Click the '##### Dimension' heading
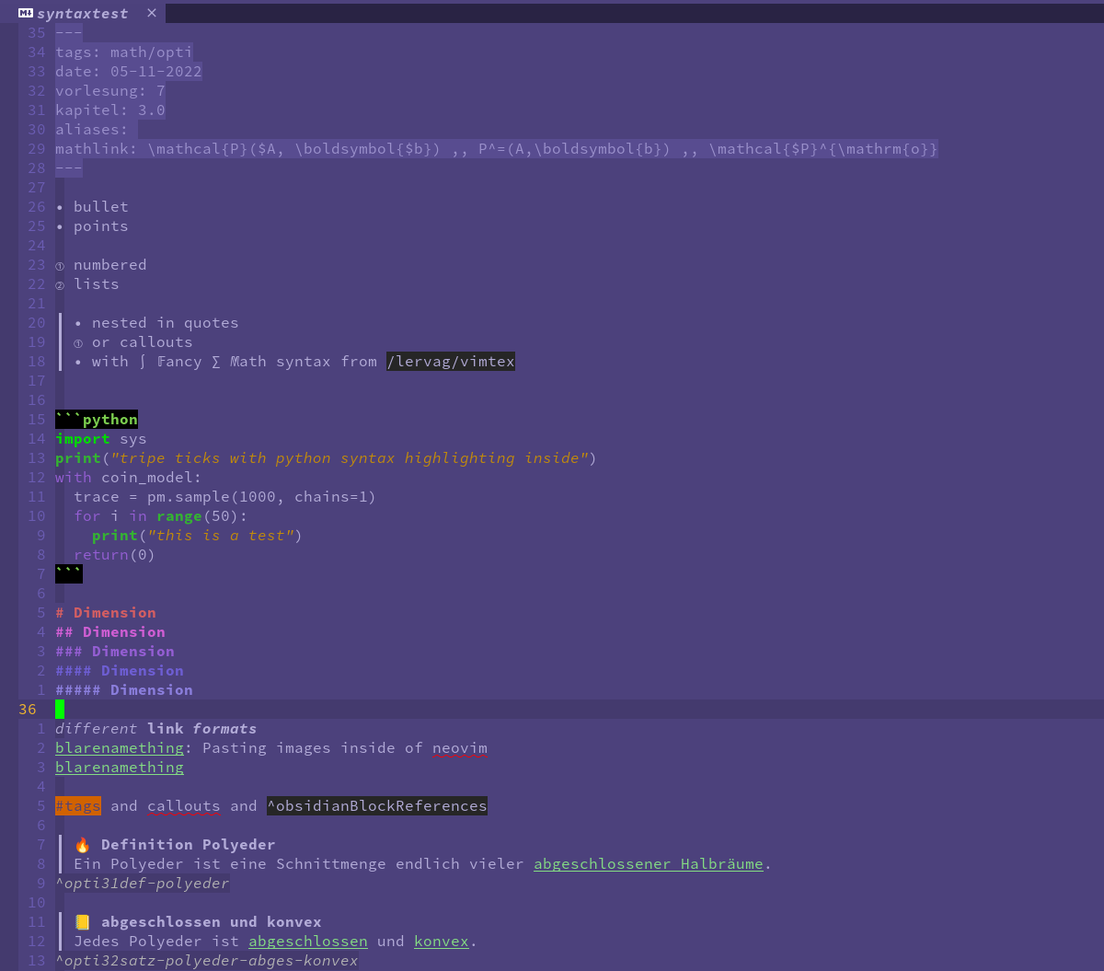 tap(124, 689)
